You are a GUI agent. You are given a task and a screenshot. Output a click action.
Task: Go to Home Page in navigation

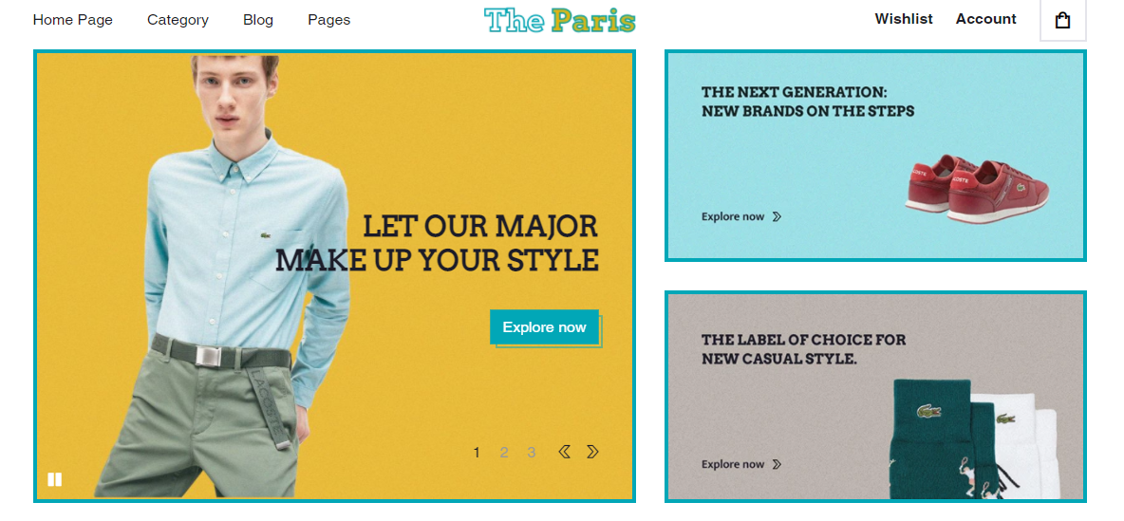coord(73,20)
